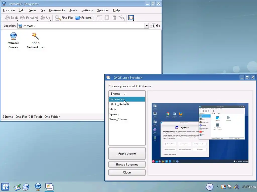Click the Go arrow icon beside Location bar
Viewport: 257px width, 192px height.
pyautogui.click(x=152, y=26)
